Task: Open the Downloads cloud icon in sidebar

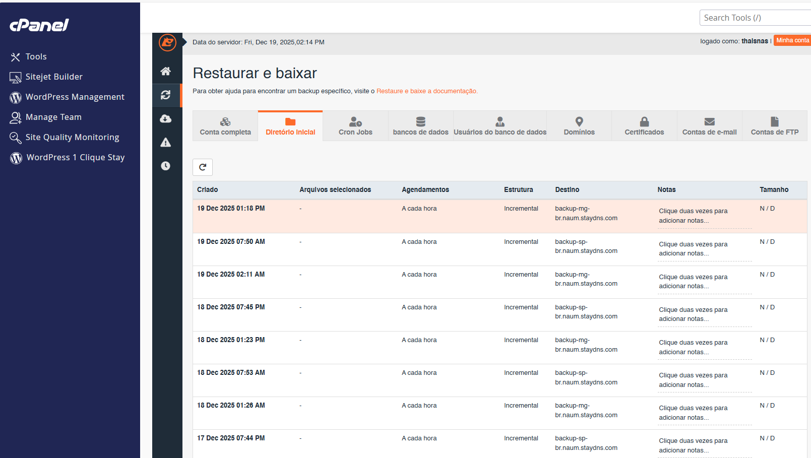Action: pos(167,118)
